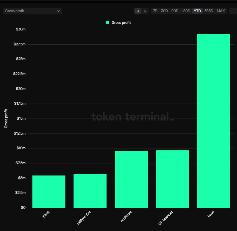Viewport: 237px width, 231px height.
Task: Click the vertical Gross profit axis title
Action: point(6,119)
